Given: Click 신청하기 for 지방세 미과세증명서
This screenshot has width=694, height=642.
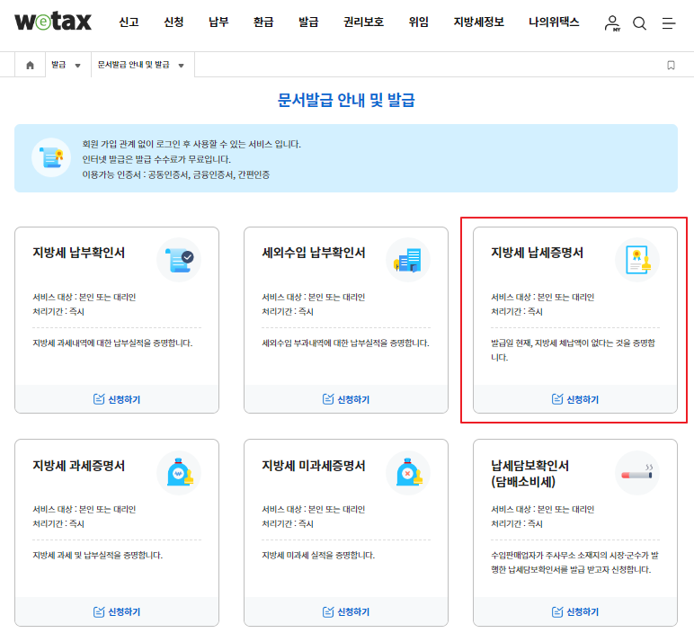Looking at the screenshot, I should (x=346, y=612).
